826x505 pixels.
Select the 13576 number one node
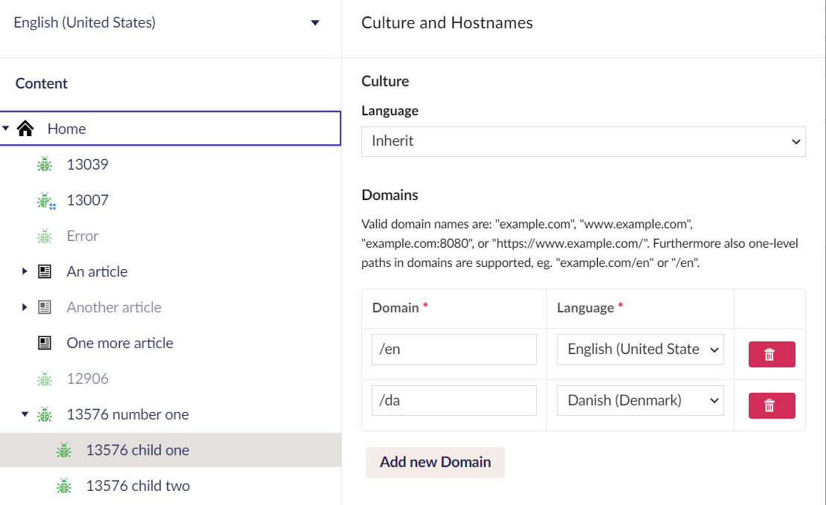tap(127, 414)
